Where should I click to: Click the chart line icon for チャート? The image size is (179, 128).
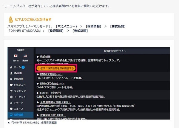point(11,103)
